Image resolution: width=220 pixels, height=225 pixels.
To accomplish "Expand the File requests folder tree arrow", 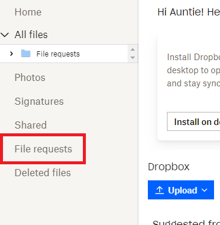I will tap(11, 54).
